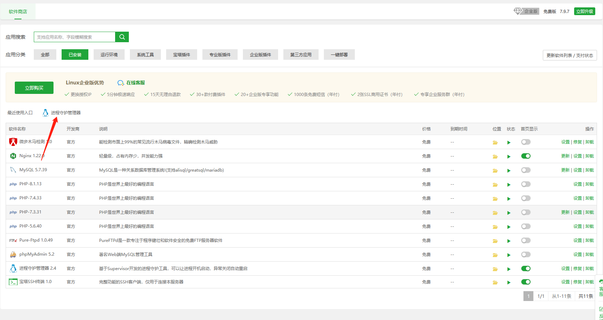
Task: Click the green search magnifier button
Action: [122, 37]
